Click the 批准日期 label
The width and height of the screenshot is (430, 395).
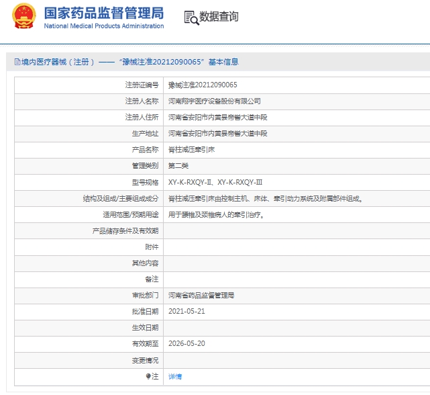coord(145,312)
